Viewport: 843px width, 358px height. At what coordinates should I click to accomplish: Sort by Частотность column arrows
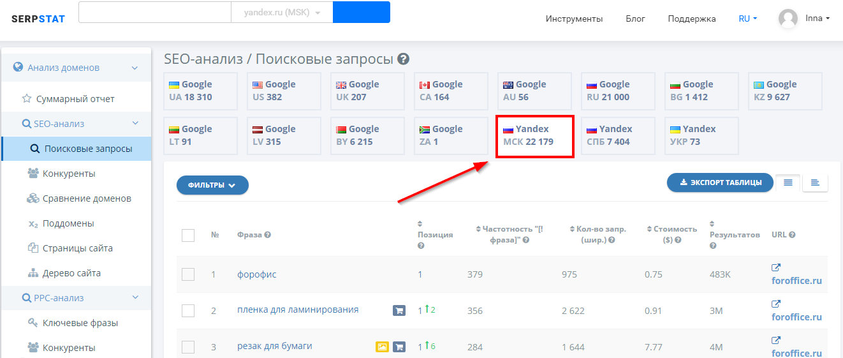pos(478,229)
